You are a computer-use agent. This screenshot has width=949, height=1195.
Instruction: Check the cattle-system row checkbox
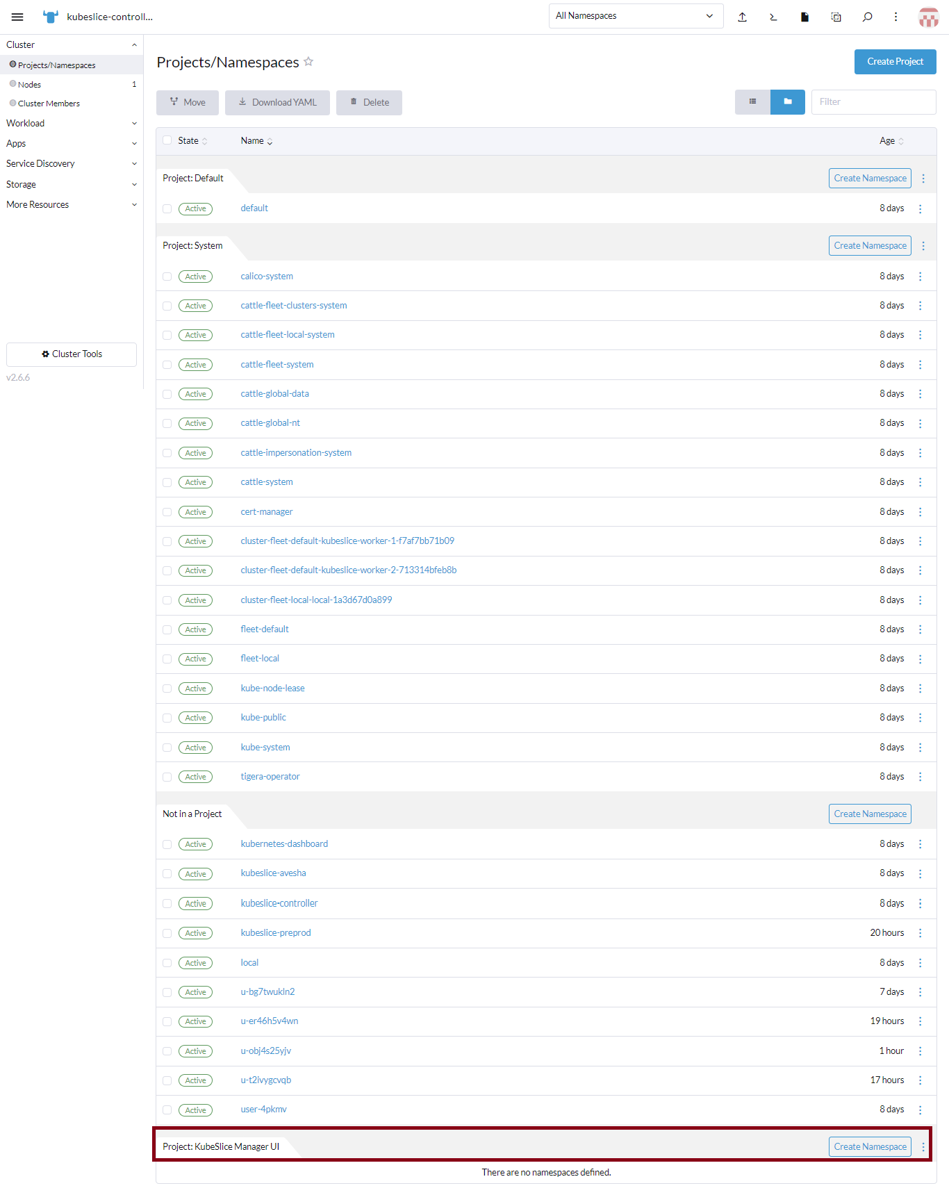(167, 482)
